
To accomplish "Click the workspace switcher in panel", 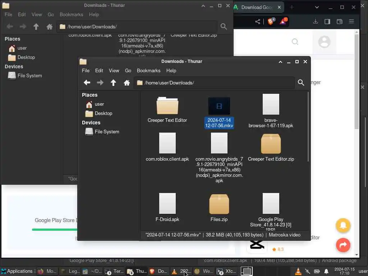I will tap(247, 271).
